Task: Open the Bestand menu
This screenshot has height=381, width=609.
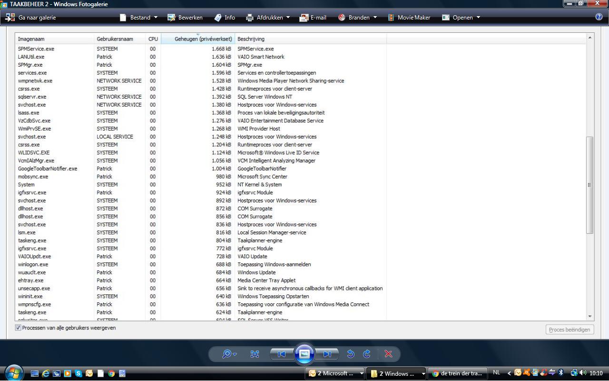Action: [x=138, y=18]
